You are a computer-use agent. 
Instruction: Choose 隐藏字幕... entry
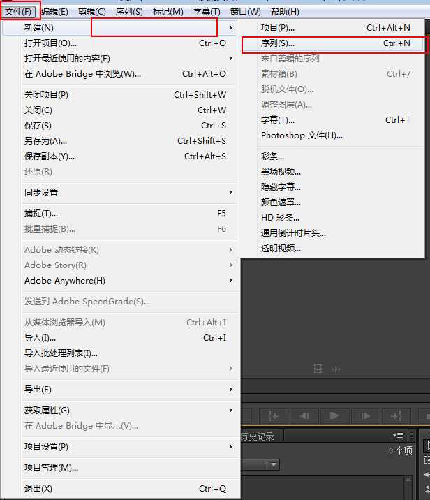(331, 187)
